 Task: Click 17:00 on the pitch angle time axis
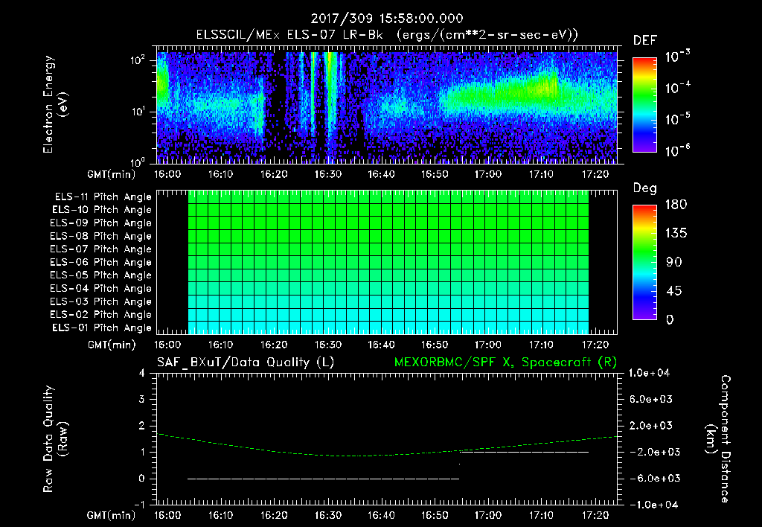(x=488, y=345)
